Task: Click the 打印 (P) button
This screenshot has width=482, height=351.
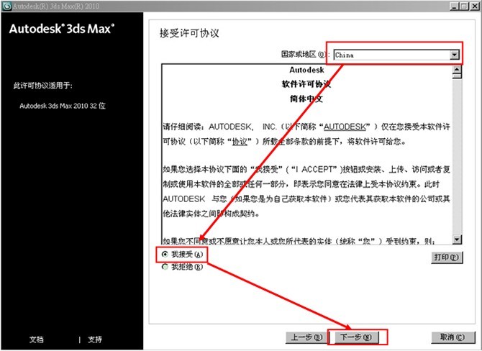Action: coord(446,257)
